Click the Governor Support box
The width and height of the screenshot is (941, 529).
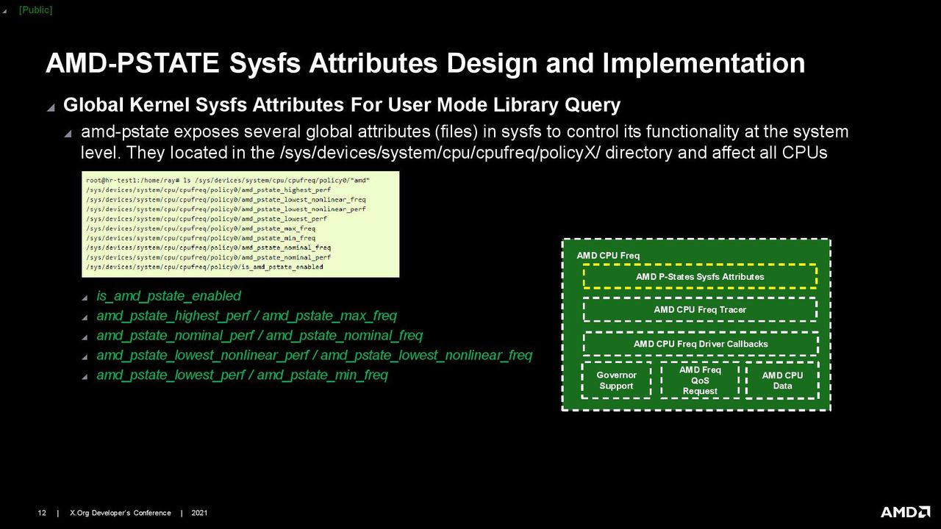(x=616, y=380)
